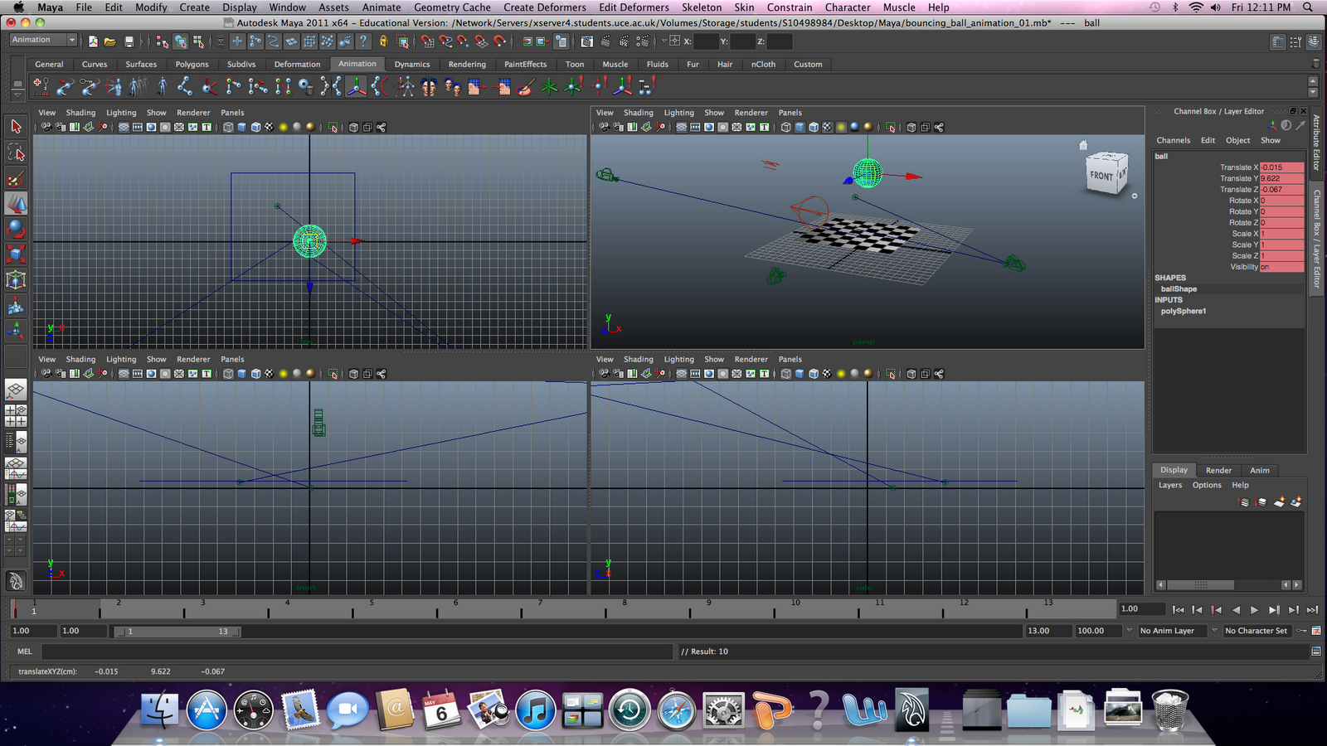Click the Translate X value field
Image resolution: width=1327 pixels, height=746 pixels.
1282,167
